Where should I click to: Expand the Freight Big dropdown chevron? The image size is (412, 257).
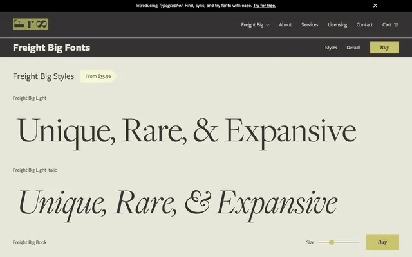[x=268, y=25]
